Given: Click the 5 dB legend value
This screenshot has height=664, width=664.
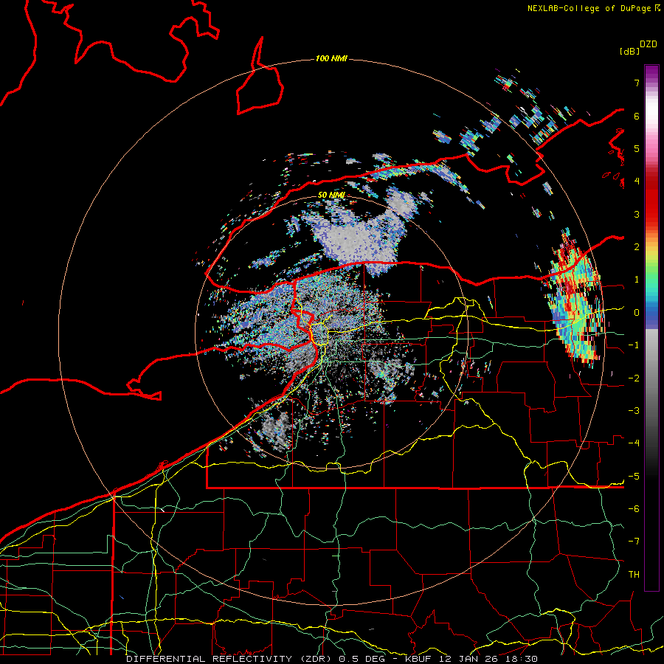Looking at the screenshot, I should pyautogui.click(x=637, y=148).
